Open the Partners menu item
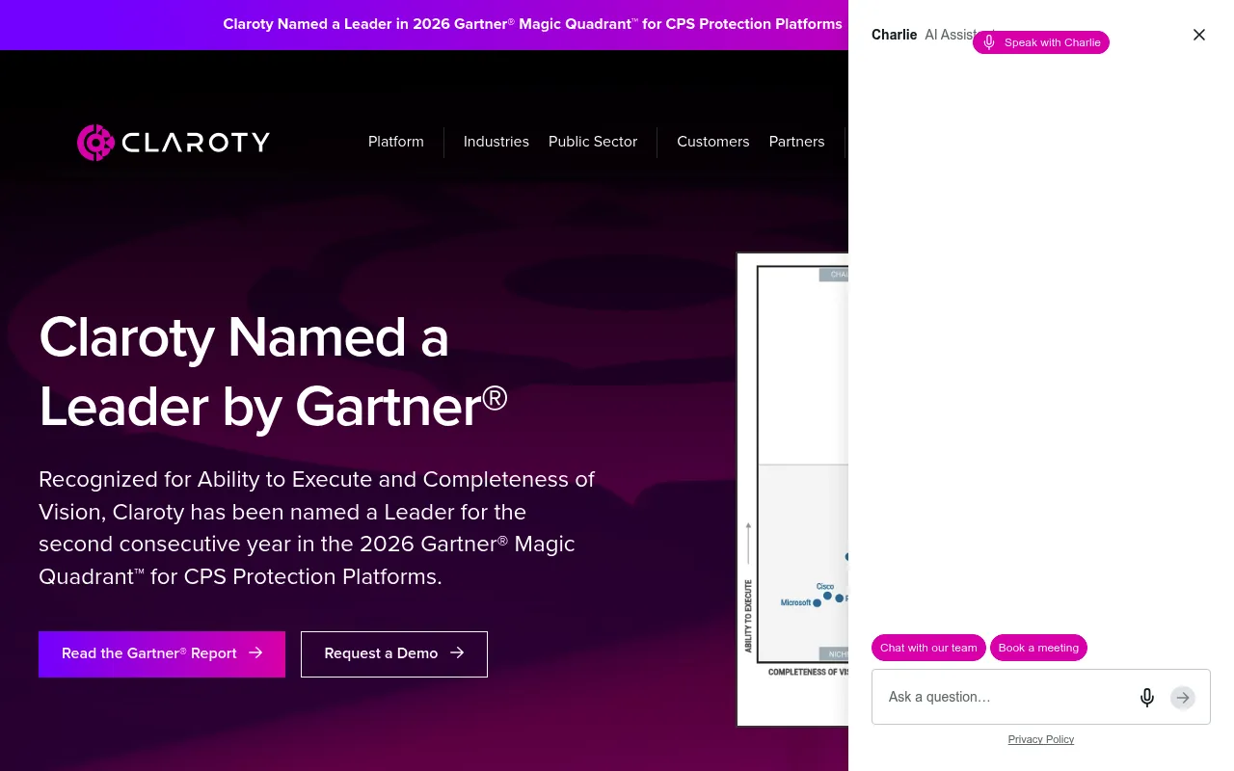This screenshot has height=771, width=1234. click(796, 142)
